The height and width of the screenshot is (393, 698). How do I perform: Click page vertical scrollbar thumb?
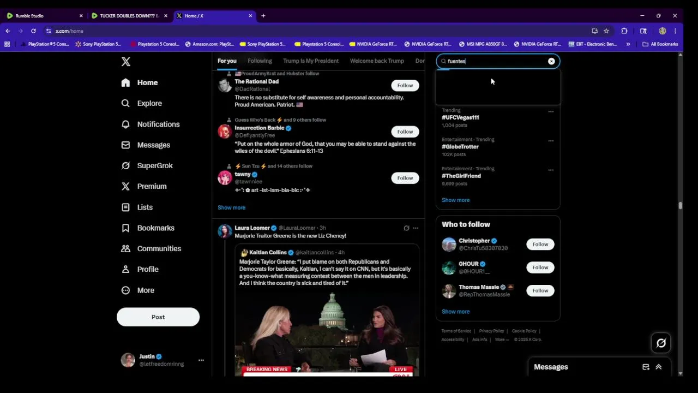pyautogui.click(x=680, y=205)
